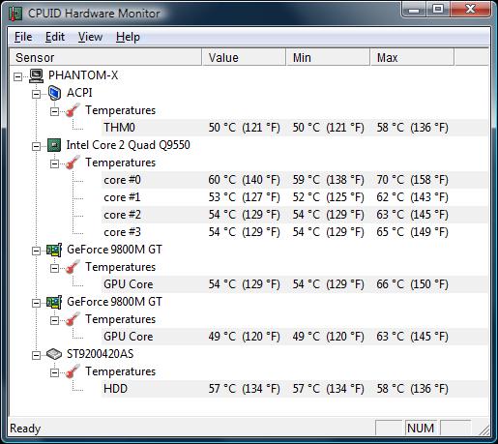Viewport: 498px width, 444px height.
Task: Collapse the PHANTOM-X root node
Action: pos(18,76)
